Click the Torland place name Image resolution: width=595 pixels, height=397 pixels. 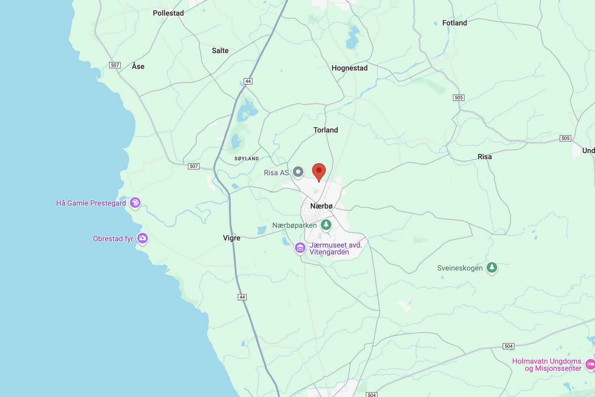pyautogui.click(x=326, y=130)
